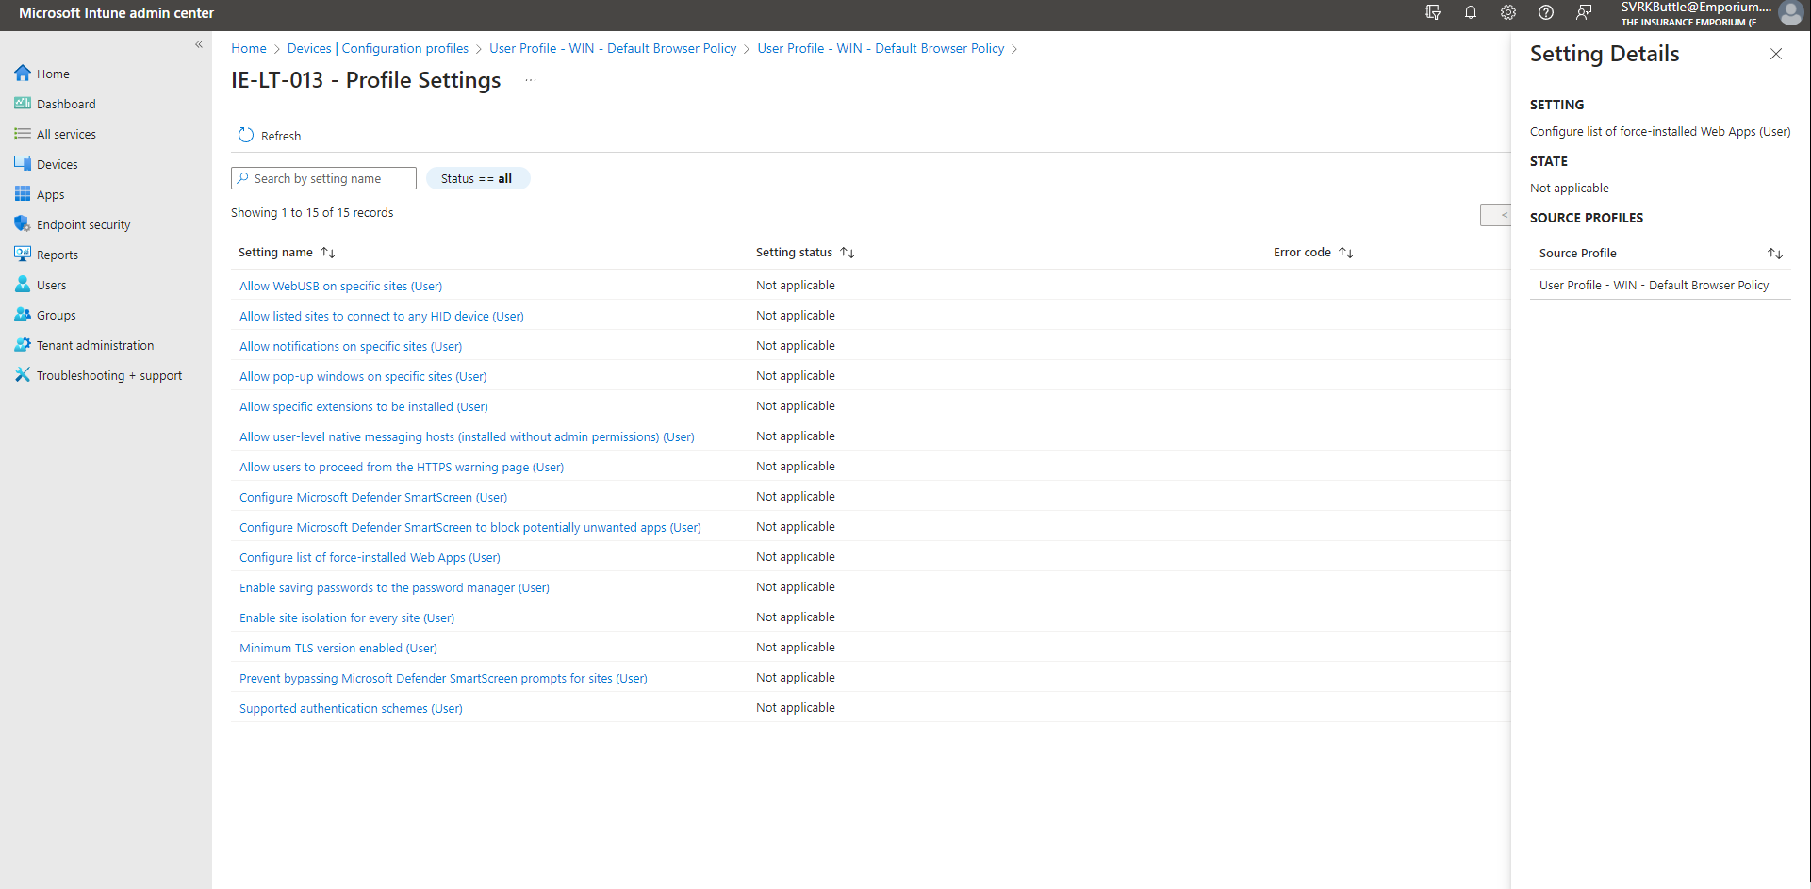The image size is (1811, 889).
Task: Open Allow listed sites HID device setting
Action: (x=382, y=316)
